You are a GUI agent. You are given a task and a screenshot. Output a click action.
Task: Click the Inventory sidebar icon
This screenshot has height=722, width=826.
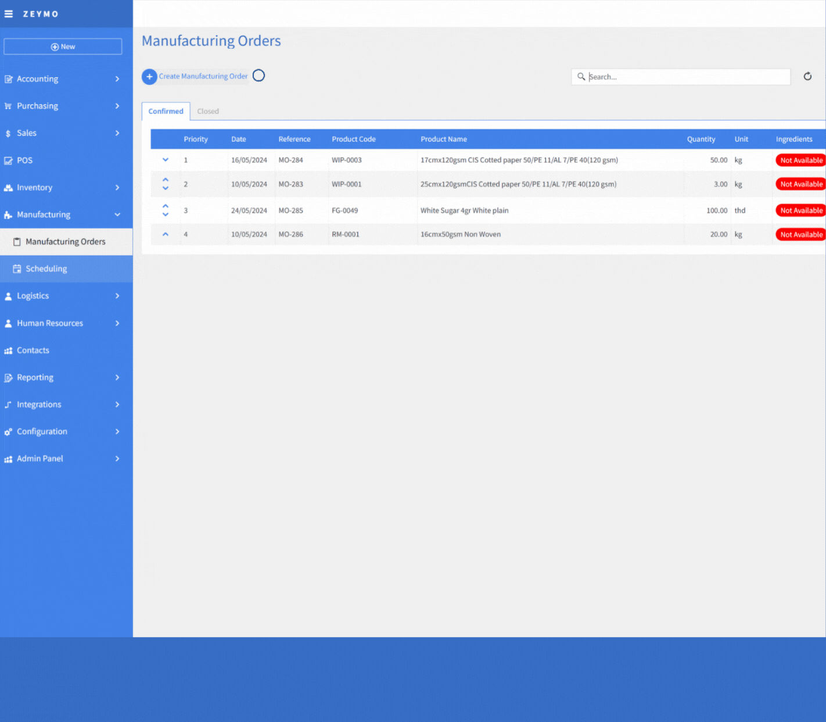(8, 188)
